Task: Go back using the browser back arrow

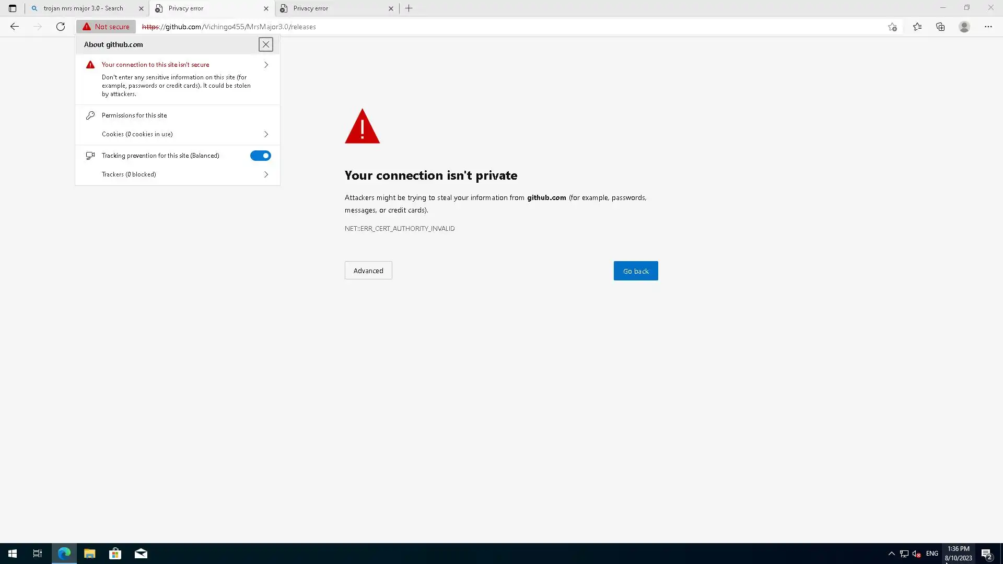Action: coord(15,27)
